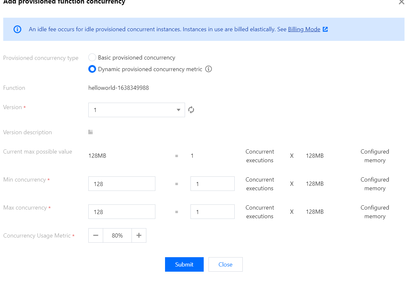Click the refresh icon beside Version dropdown
410x281 pixels.
pyautogui.click(x=191, y=110)
